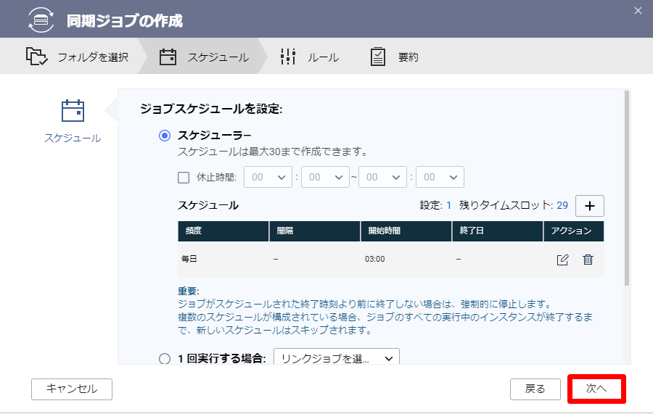
Task: Click the 次へ button
Action: 596,389
